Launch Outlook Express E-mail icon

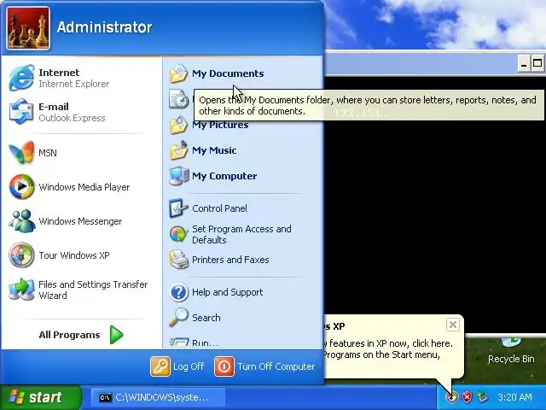(21, 112)
